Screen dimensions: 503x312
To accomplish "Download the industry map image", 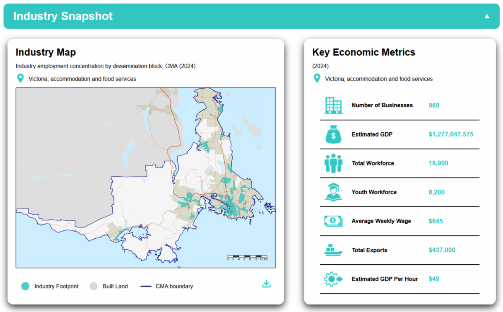I will (266, 284).
